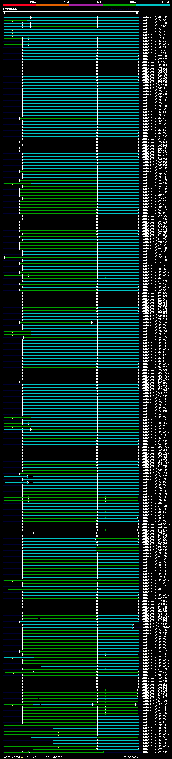Select hit label UniRef100_B8MIZ6
Viewport: 172px width, 759px height.
[154, 210]
